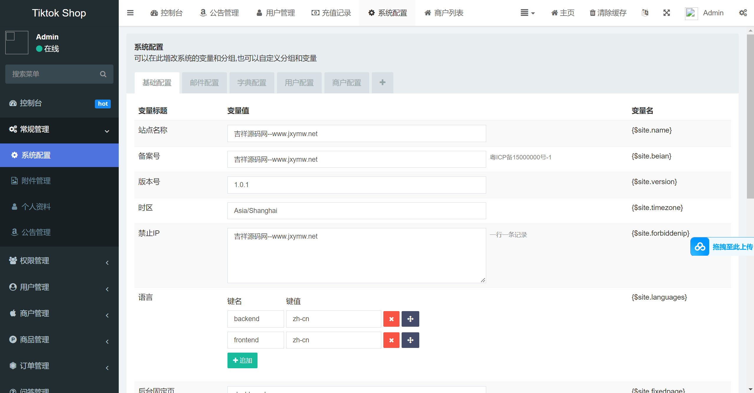Click 清除缓存 trash button
Screen dimensions: 754x393
608,13
